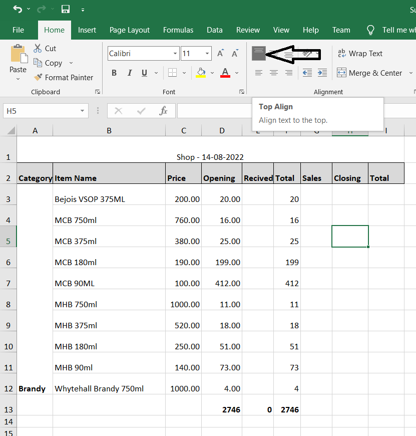Open the Font settings dialog launcher

click(242, 92)
